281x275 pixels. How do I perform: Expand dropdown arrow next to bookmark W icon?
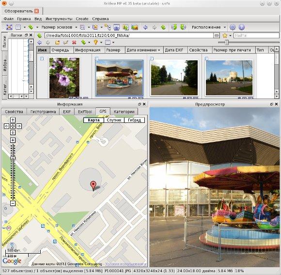point(102,27)
